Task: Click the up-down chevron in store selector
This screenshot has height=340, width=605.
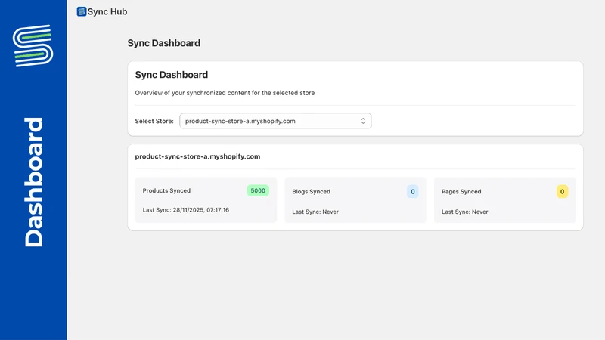Action: click(x=363, y=121)
